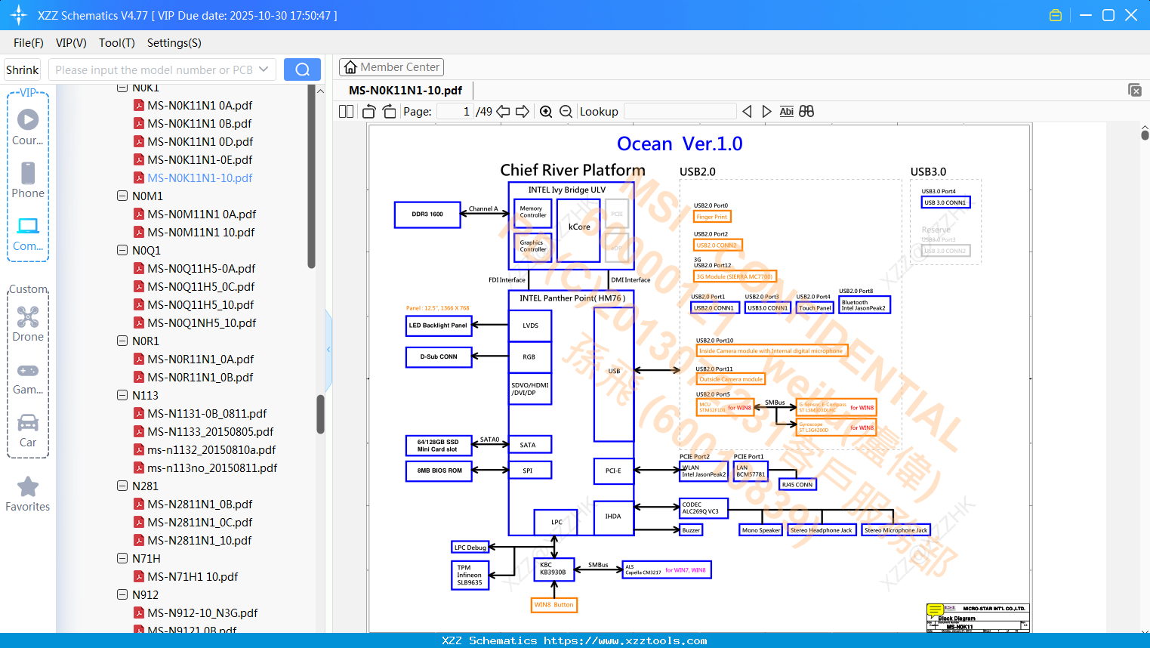1150x648 pixels.
Task: Open MS-N0M11N1 10.pdf in the tree
Action: 201,232
